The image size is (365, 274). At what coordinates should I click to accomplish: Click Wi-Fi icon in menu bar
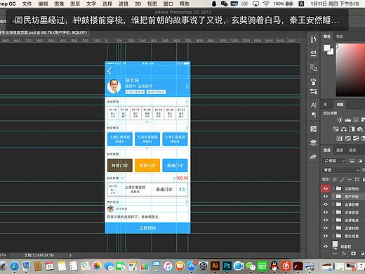coord(266,4)
